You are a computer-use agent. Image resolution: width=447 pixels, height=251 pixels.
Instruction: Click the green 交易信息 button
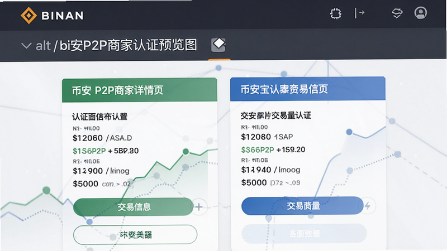[x=133, y=206]
